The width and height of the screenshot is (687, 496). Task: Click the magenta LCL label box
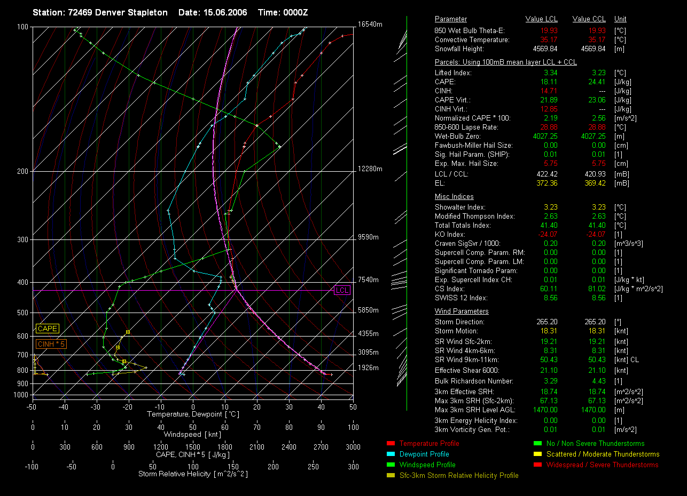pos(342,291)
